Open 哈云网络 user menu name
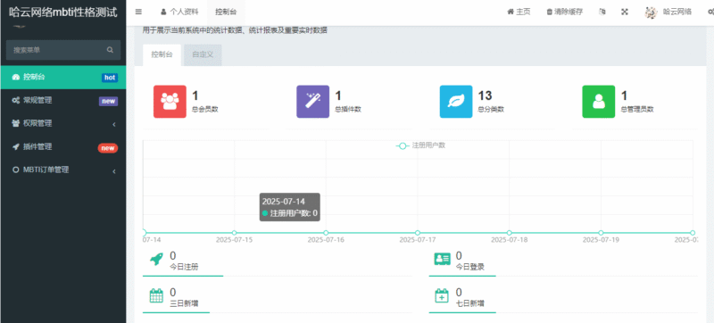Viewport: 714px width, 323px height. pos(677,12)
